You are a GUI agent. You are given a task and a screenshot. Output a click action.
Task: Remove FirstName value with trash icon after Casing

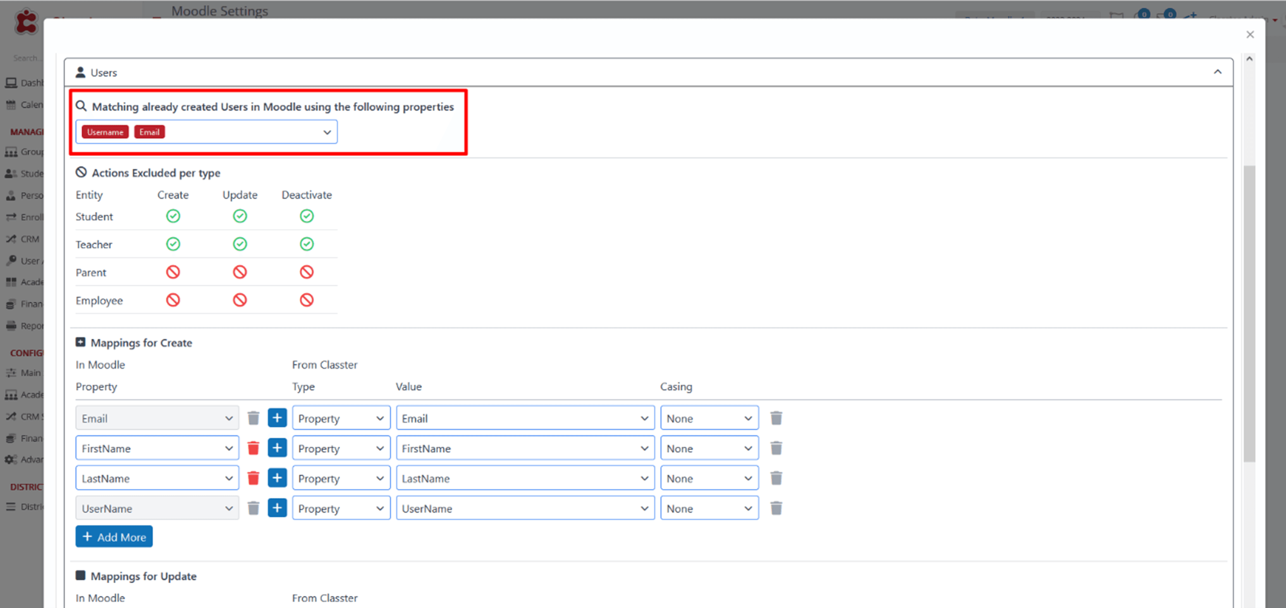tap(776, 448)
